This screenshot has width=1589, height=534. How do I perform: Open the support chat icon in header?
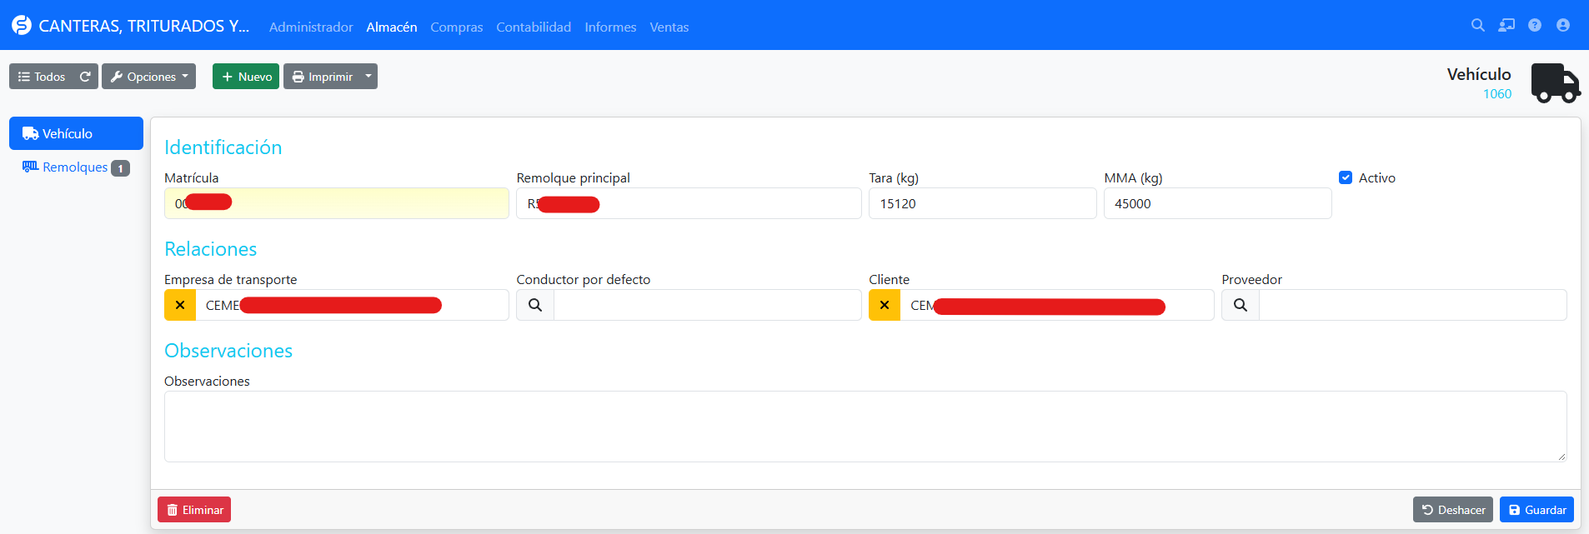[x=1506, y=25]
